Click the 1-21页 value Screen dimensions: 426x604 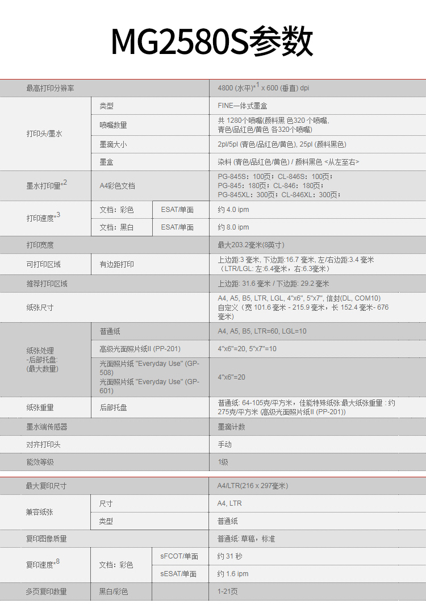click(x=227, y=591)
